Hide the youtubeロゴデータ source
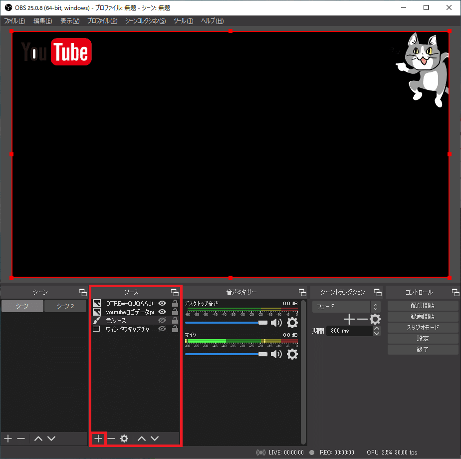This screenshot has height=459, width=461. pos(162,312)
